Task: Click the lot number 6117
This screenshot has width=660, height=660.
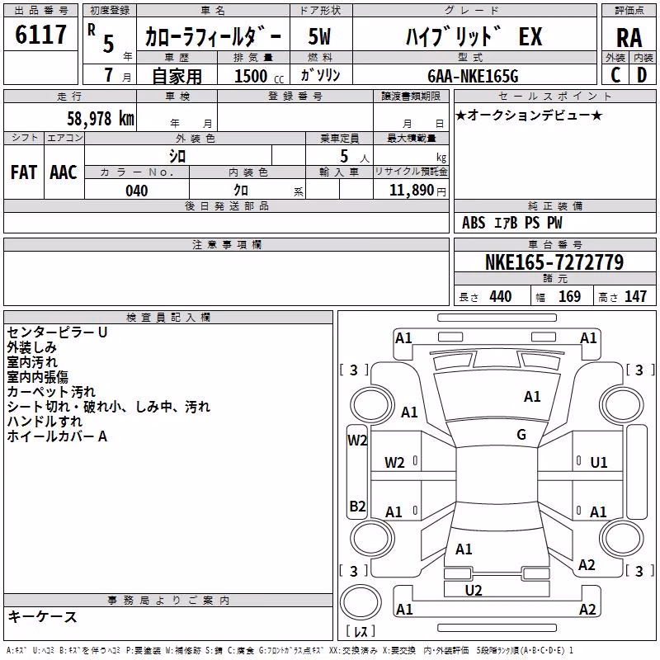Action: 40,35
